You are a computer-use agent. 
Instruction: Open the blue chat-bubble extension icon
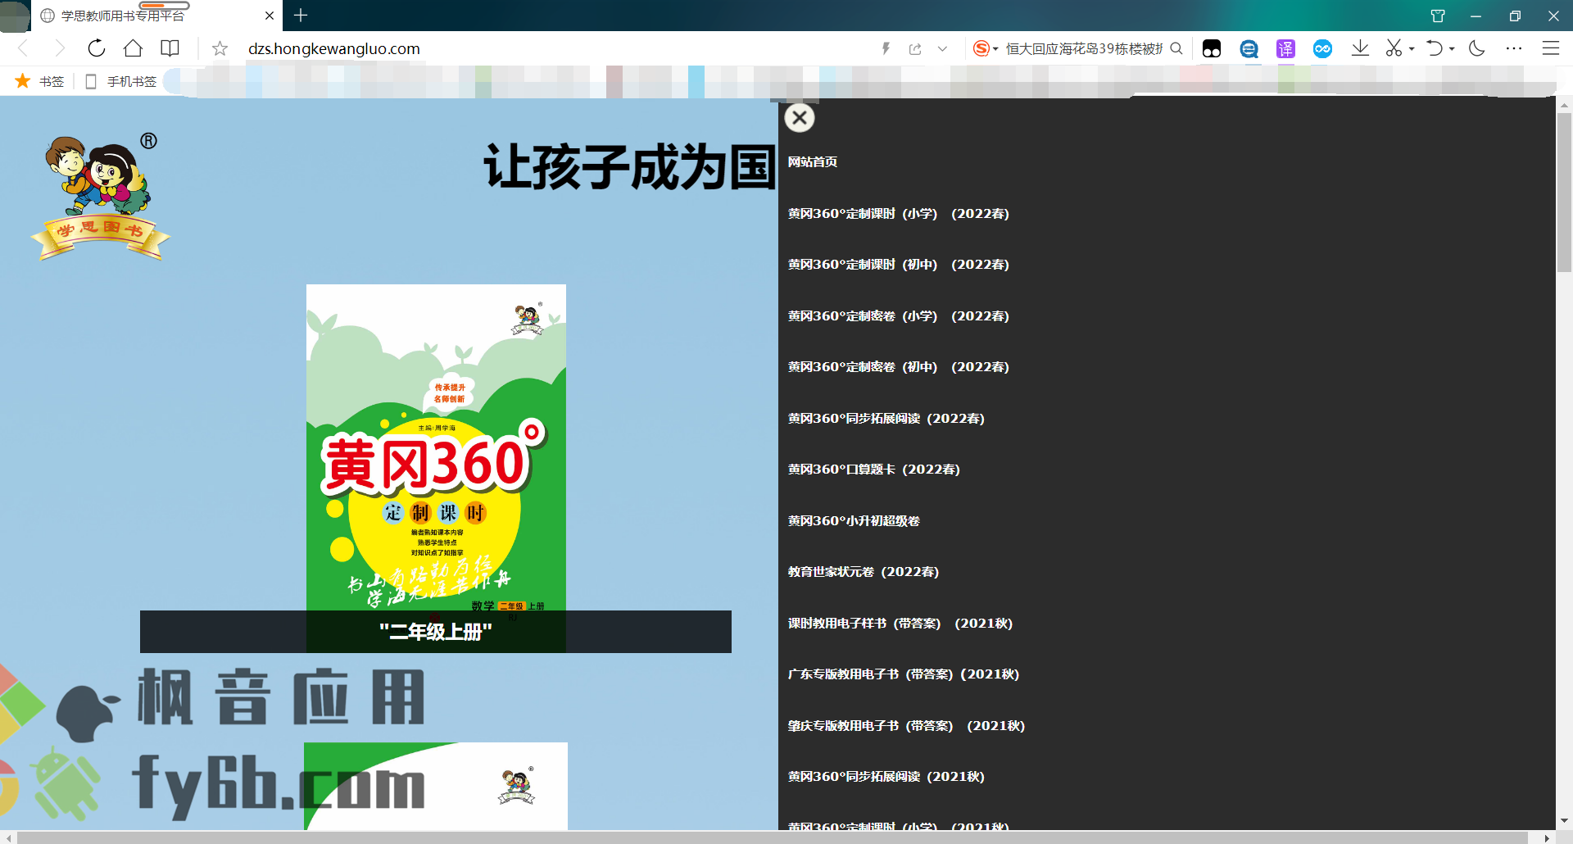point(1249,48)
